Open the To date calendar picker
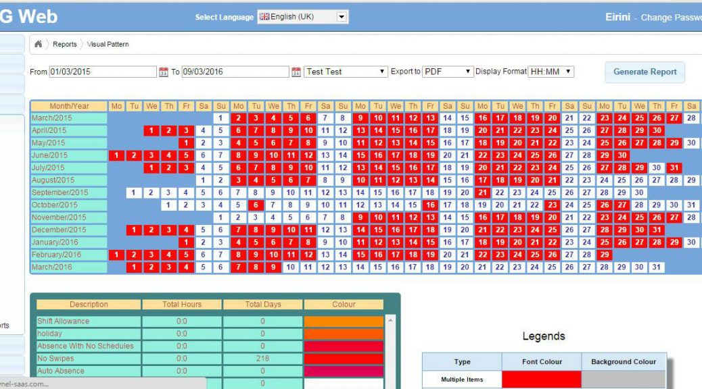 pos(296,72)
